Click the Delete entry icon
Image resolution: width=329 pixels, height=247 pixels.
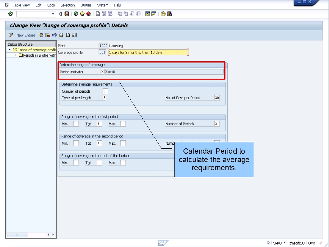coord(47,35)
